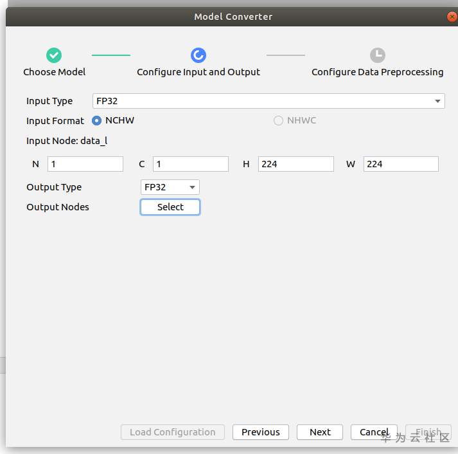This screenshot has height=454, width=458.
Task: Select the NCHW input format radio button
Action: click(97, 120)
